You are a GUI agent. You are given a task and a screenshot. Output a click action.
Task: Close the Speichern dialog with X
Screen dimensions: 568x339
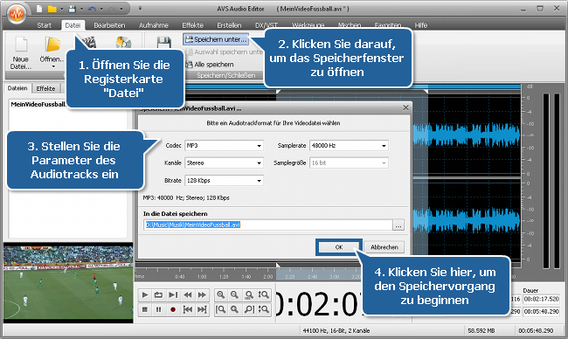[405, 107]
